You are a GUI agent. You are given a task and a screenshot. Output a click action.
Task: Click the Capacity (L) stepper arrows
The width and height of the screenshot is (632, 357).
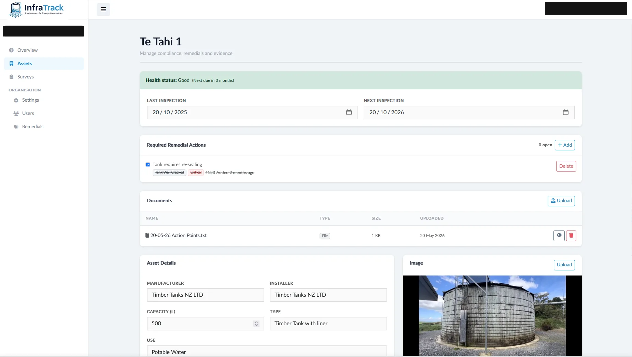(256, 324)
